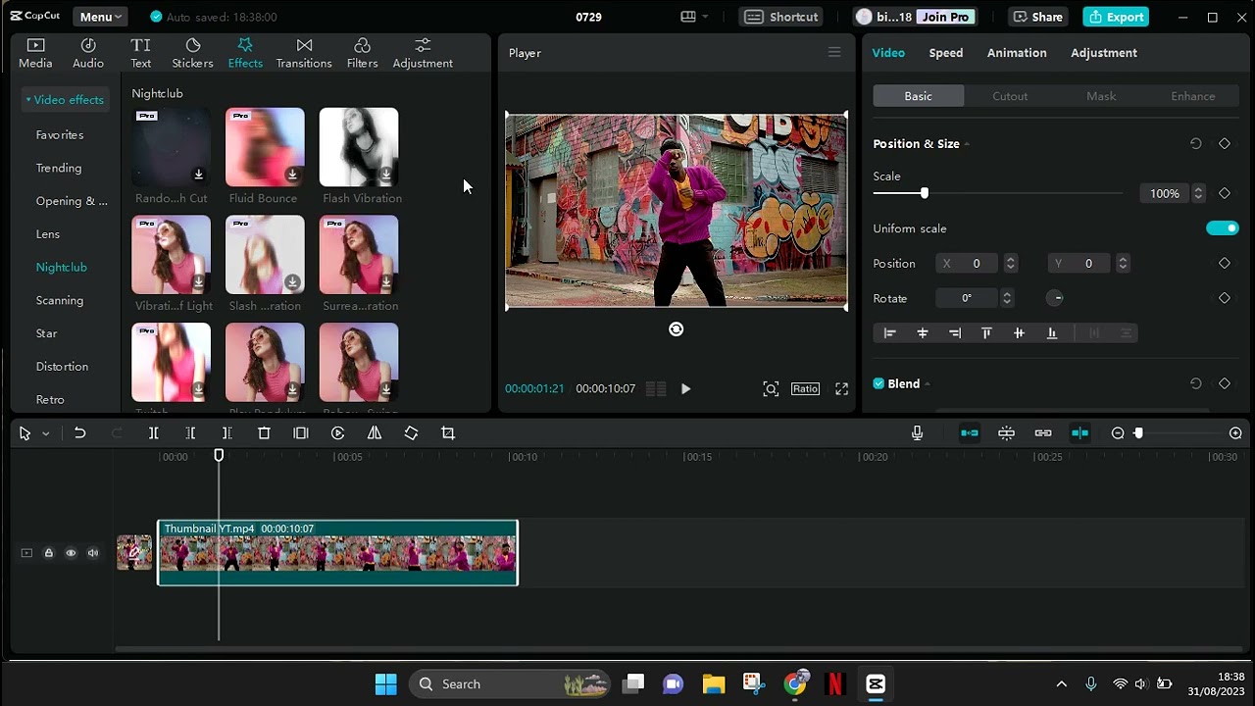
Task: Open the Menu dropdown
Action: click(100, 17)
